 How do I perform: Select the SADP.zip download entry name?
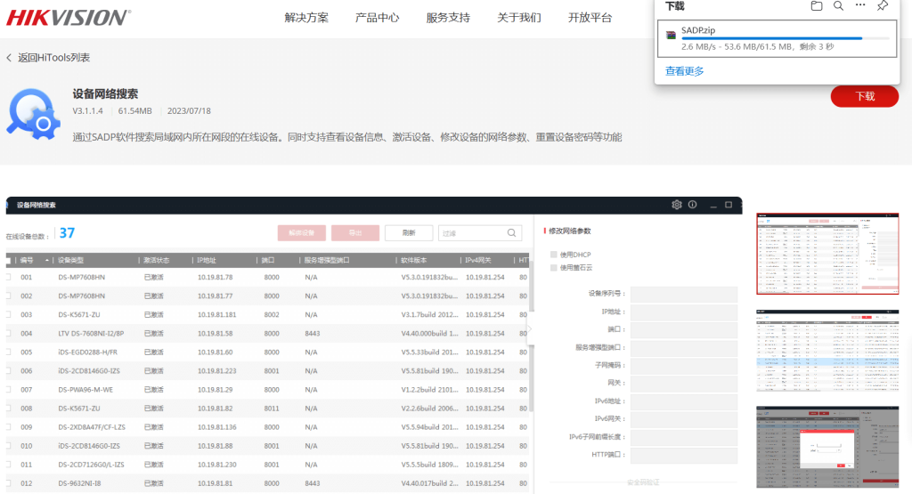click(698, 30)
